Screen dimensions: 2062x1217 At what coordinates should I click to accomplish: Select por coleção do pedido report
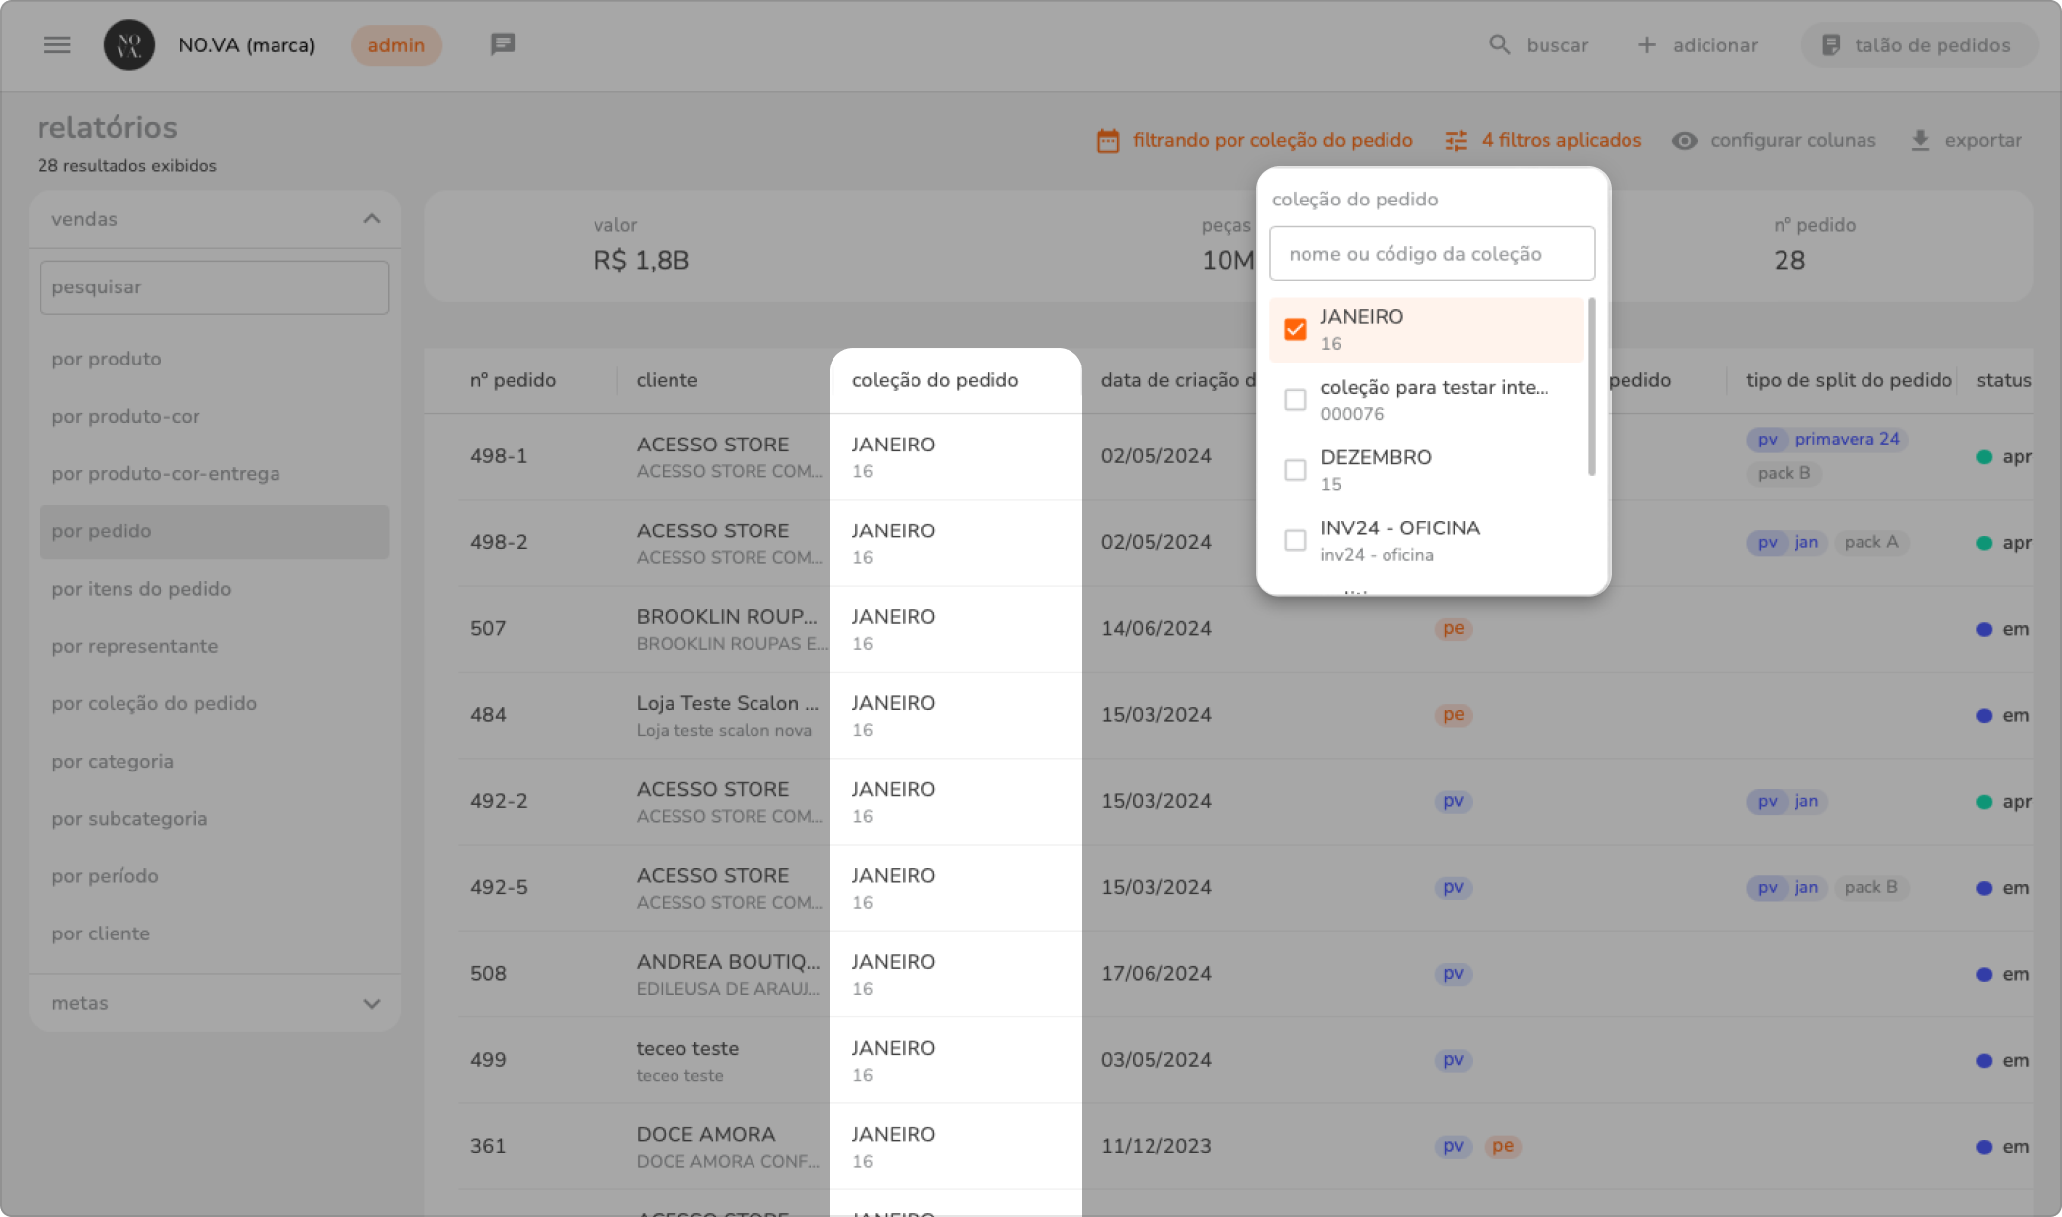[x=154, y=703]
